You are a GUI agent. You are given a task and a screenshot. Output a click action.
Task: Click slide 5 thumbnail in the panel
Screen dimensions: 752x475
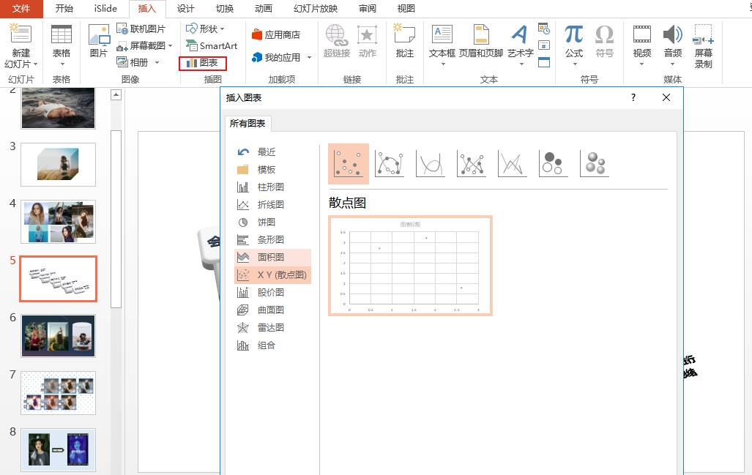coord(58,278)
